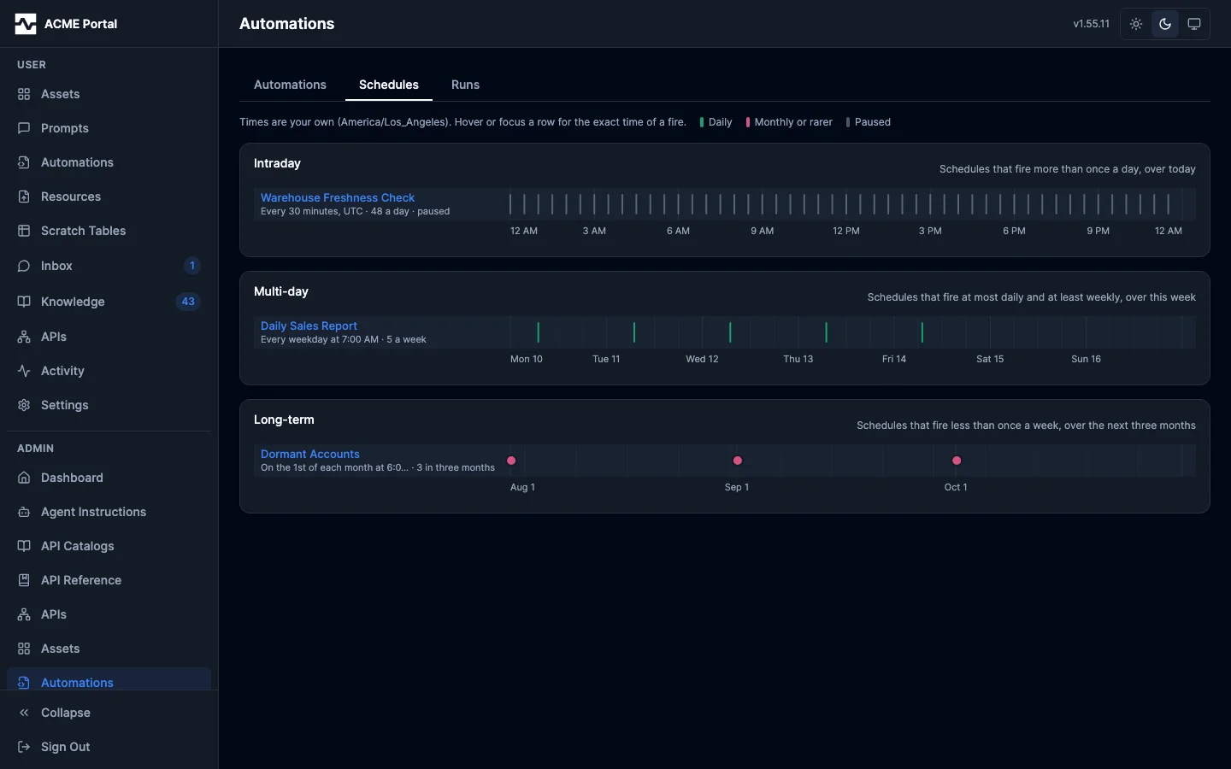Open Assets icon in User section
Viewport: 1231px width, 769px height.
tap(24, 94)
